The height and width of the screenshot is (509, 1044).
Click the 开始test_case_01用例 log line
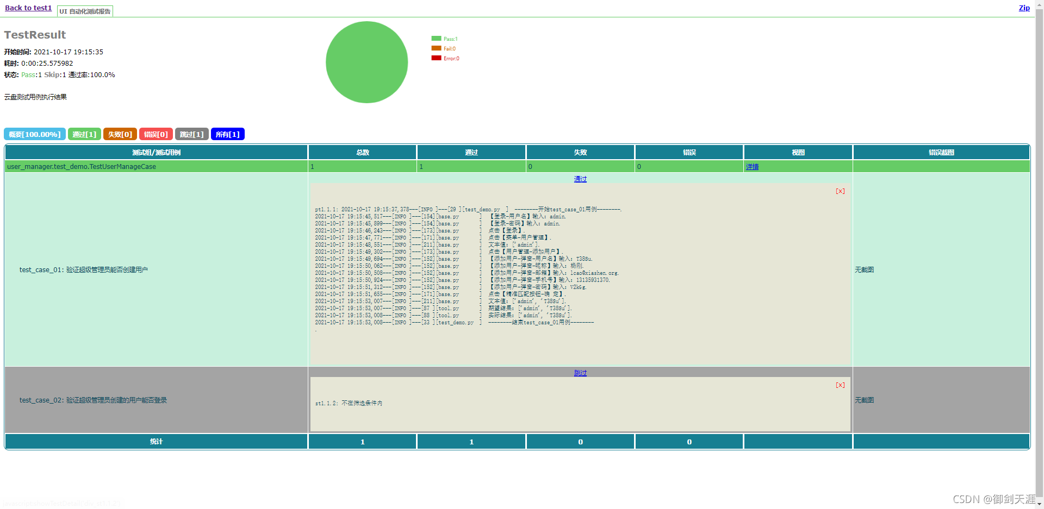tap(468, 210)
